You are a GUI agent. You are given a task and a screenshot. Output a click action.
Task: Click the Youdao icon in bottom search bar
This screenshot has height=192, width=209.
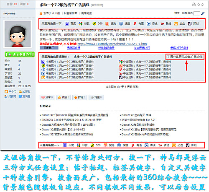[133, 145]
